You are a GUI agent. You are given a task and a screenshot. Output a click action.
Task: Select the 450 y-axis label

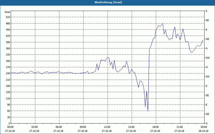[8, 30]
